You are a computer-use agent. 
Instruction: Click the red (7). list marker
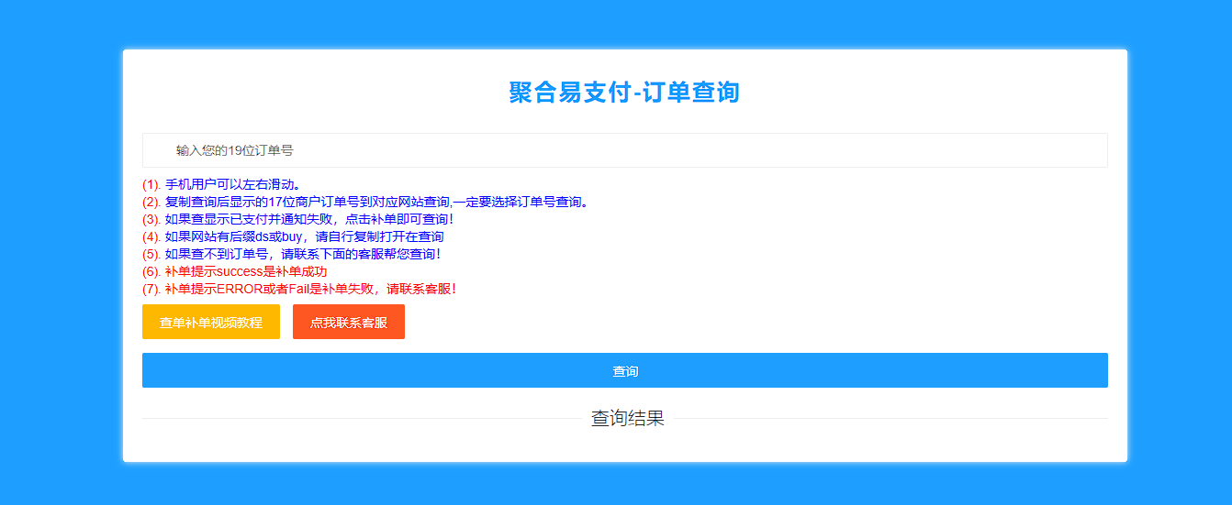point(151,289)
